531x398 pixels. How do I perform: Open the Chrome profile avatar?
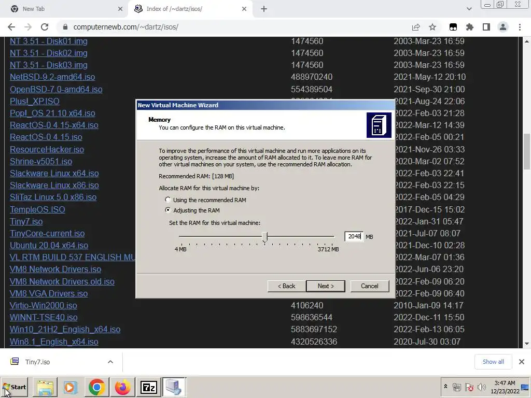point(503,27)
